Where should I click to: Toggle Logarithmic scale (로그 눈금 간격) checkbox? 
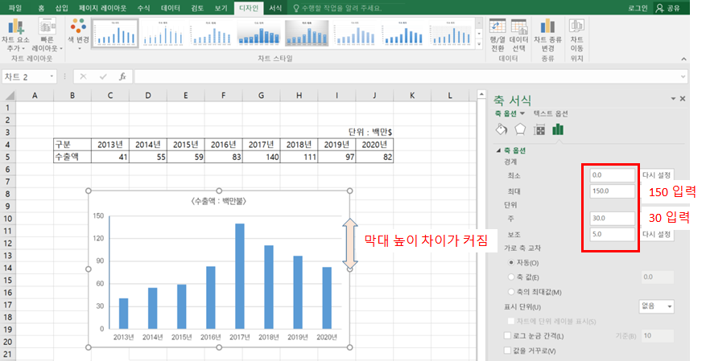(507, 336)
